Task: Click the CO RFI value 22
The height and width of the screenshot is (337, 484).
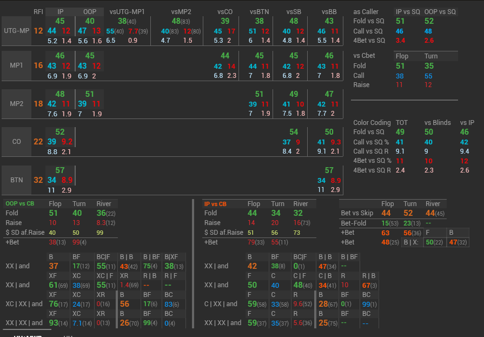Action: point(38,142)
